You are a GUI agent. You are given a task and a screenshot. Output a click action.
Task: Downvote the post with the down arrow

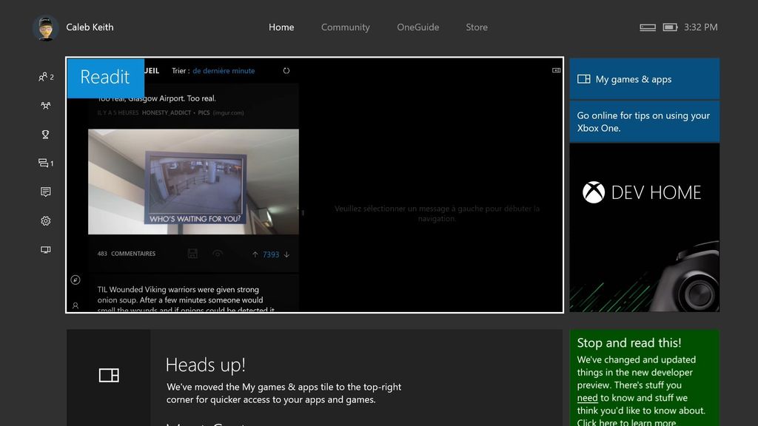(x=288, y=254)
